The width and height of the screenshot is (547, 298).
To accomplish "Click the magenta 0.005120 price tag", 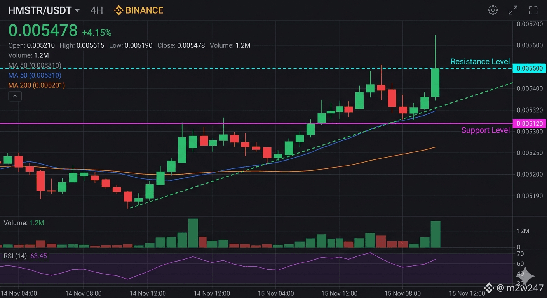I will (x=529, y=123).
